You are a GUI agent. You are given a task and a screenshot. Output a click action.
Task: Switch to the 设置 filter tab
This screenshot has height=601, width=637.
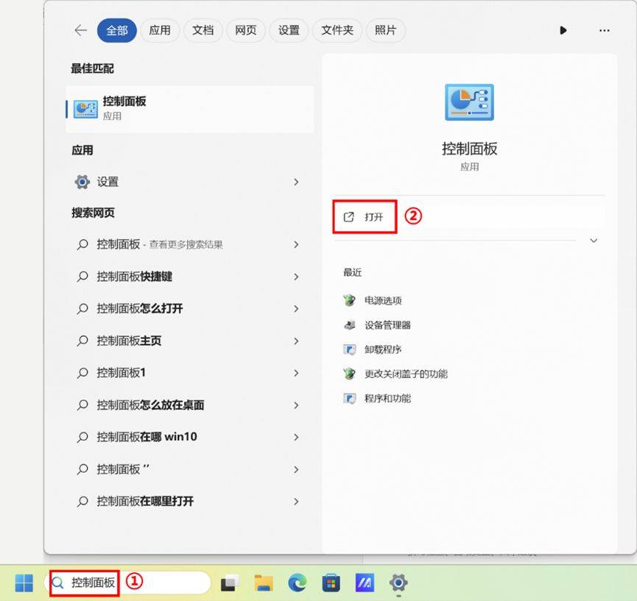tap(289, 30)
